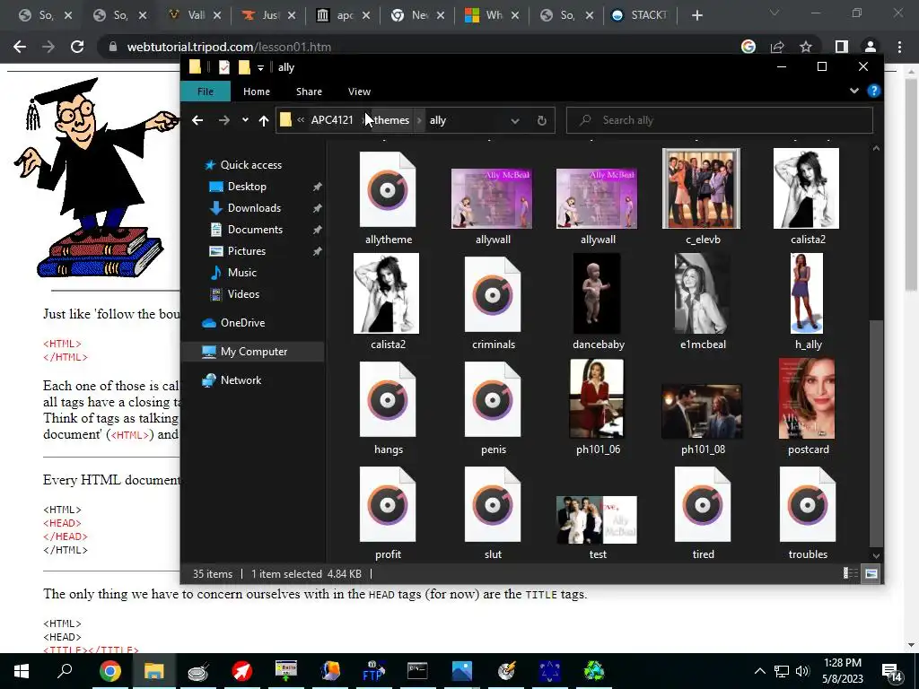The height and width of the screenshot is (689, 919).
Task: Open the c_elevb image thumbnail
Action: tap(702, 188)
